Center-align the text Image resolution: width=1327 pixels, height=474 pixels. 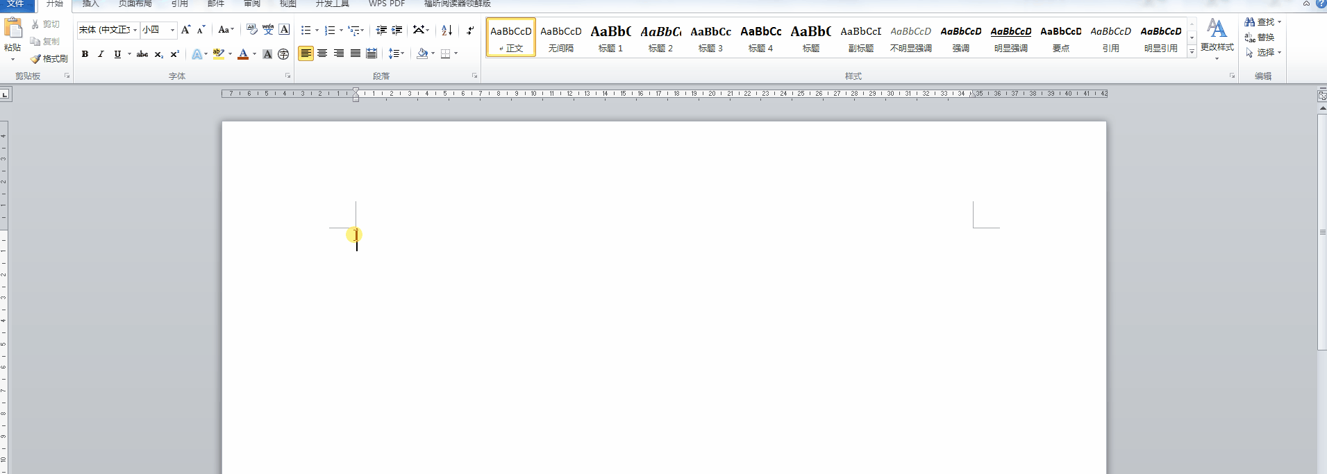click(x=322, y=53)
